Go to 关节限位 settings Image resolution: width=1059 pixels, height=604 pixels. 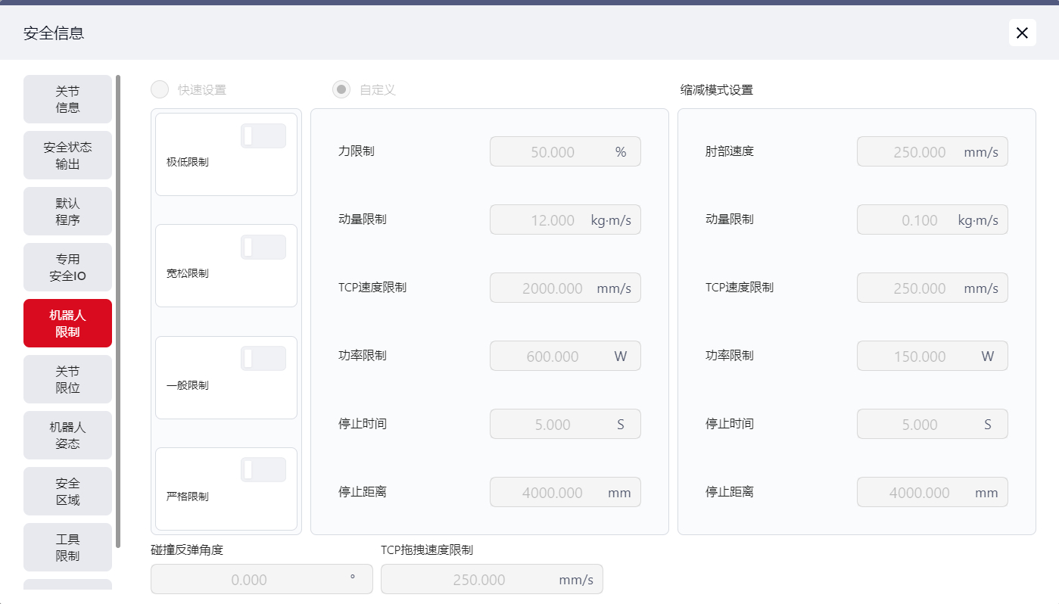click(x=67, y=379)
